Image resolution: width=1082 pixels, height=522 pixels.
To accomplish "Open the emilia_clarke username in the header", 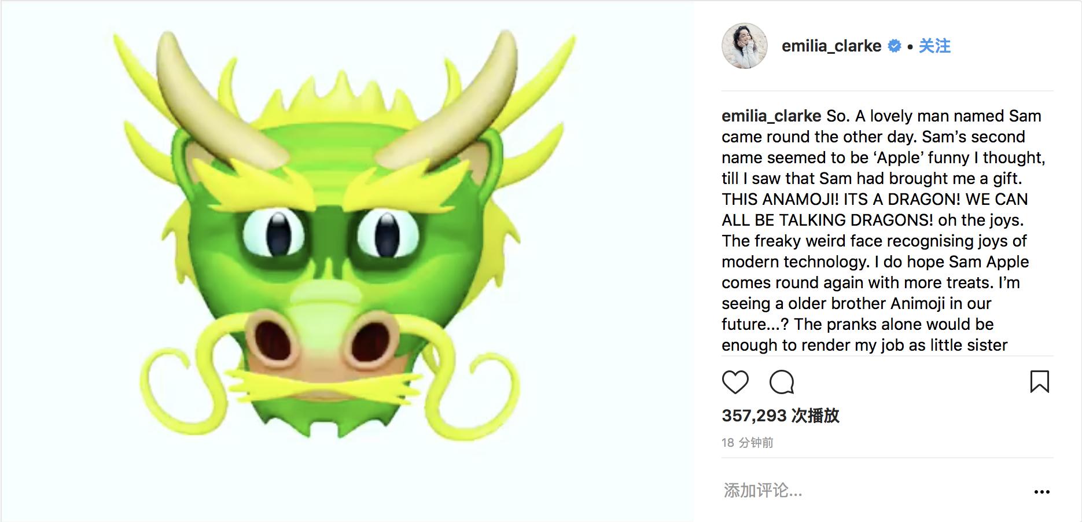I will coord(831,46).
